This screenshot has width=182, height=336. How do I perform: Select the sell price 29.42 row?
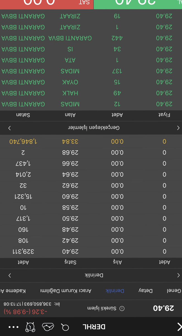tap(91, 241)
